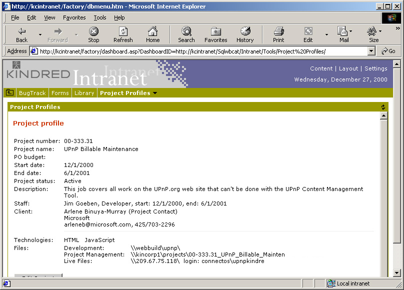Screen dimensions: 404x290
Task: Expand the Project Profiles menu arrow
Action: point(155,93)
